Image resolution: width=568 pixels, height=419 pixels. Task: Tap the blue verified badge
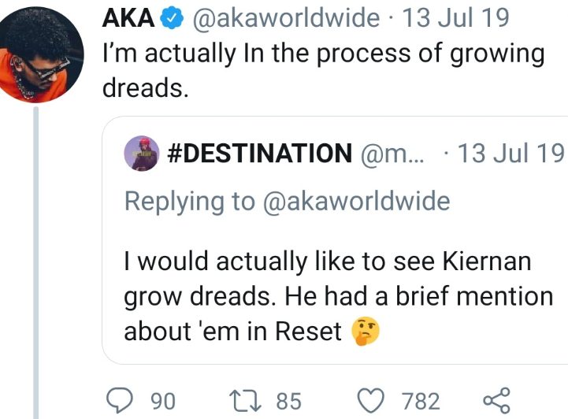173,19
